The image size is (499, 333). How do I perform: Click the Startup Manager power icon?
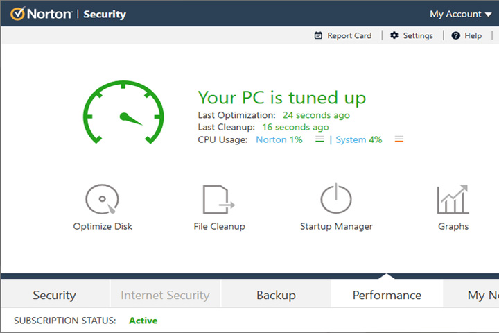point(335,198)
